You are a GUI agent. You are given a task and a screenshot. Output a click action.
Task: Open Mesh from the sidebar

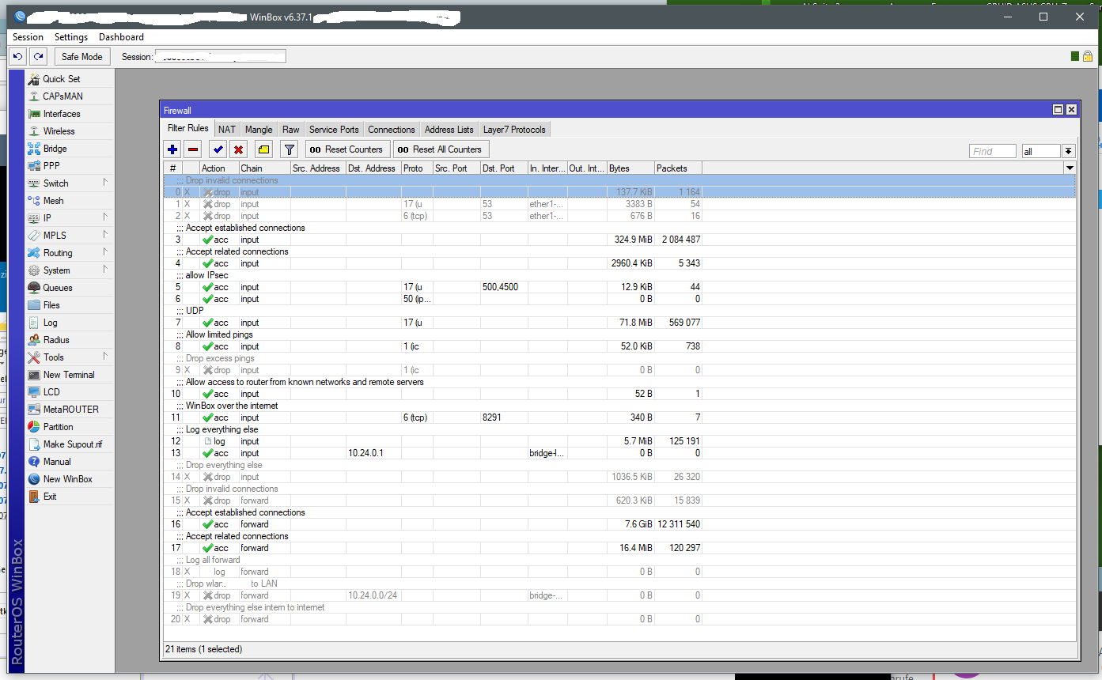pyautogui.click(x=54, y=201)
